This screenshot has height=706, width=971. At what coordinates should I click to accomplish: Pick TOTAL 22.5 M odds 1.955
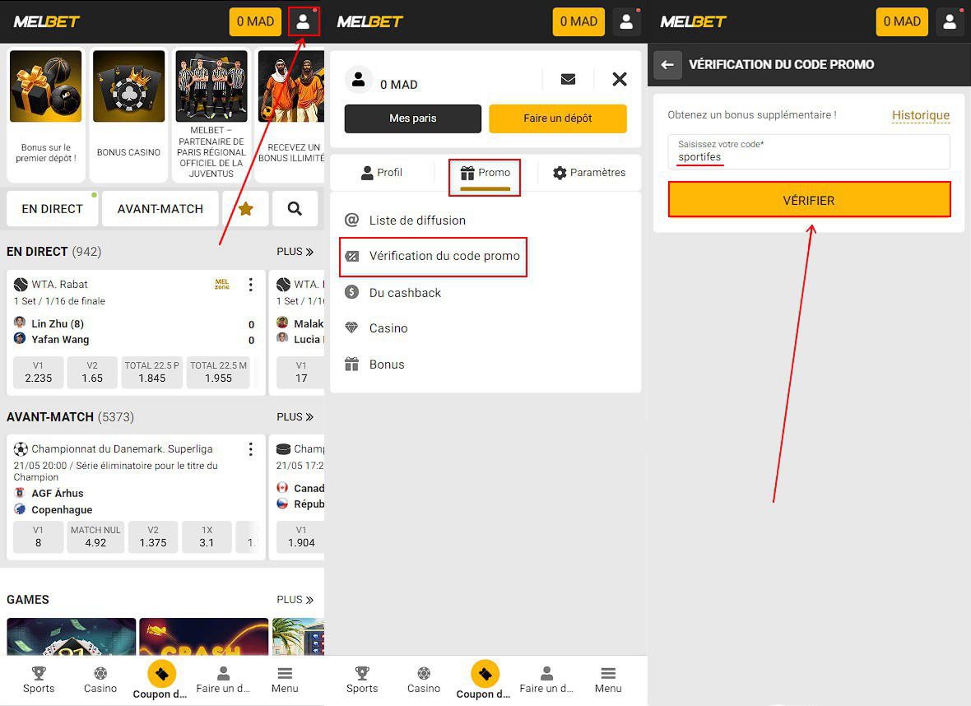(218, 372)
